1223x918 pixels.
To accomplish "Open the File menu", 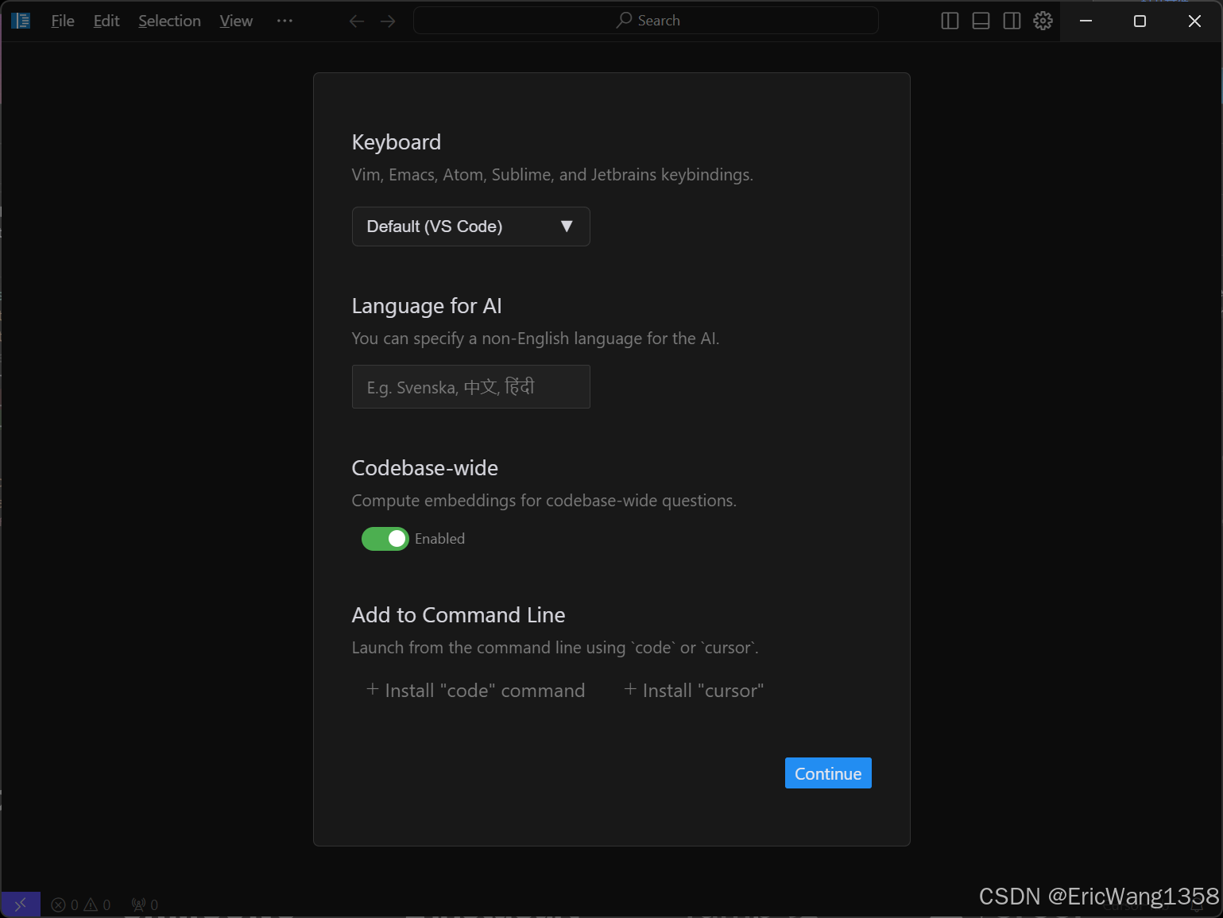I will (x=63, y=21).
